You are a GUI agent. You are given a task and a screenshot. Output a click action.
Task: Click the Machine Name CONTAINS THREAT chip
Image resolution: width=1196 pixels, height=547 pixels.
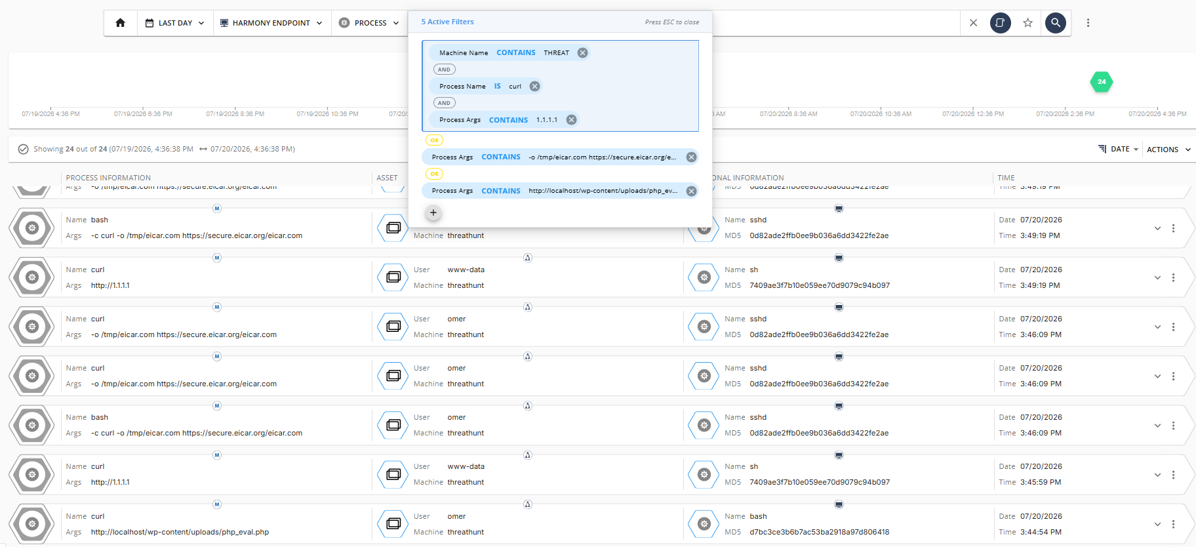509,52
